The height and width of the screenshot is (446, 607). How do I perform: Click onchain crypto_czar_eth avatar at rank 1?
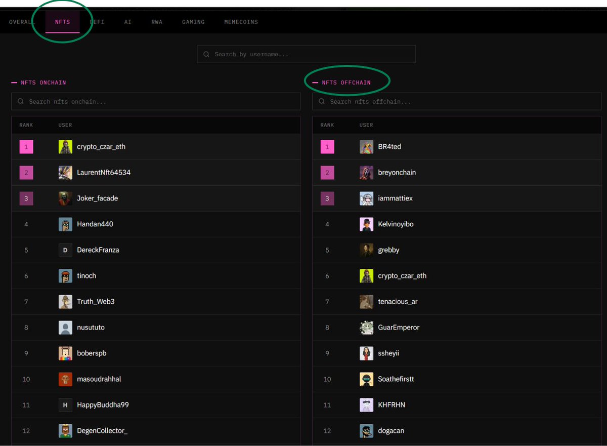point(65,147)
